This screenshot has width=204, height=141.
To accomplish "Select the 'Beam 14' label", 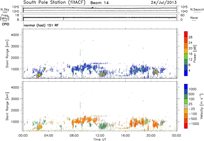I will pyautogui.click(x=99, y=3).
